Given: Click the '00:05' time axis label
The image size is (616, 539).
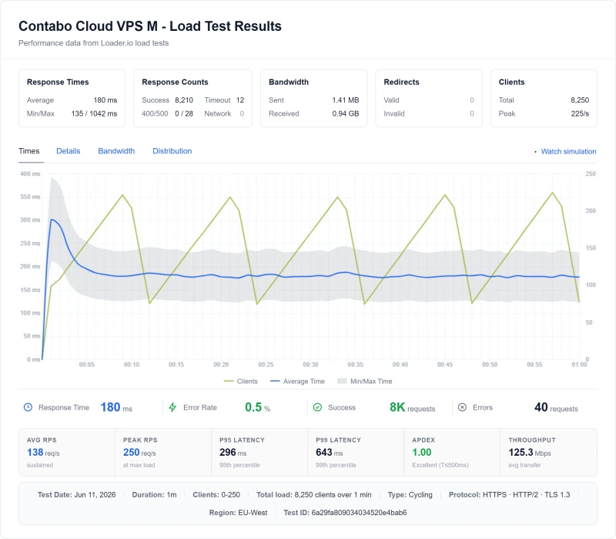Looking at the screenshot, I should (x=87, y=365).
